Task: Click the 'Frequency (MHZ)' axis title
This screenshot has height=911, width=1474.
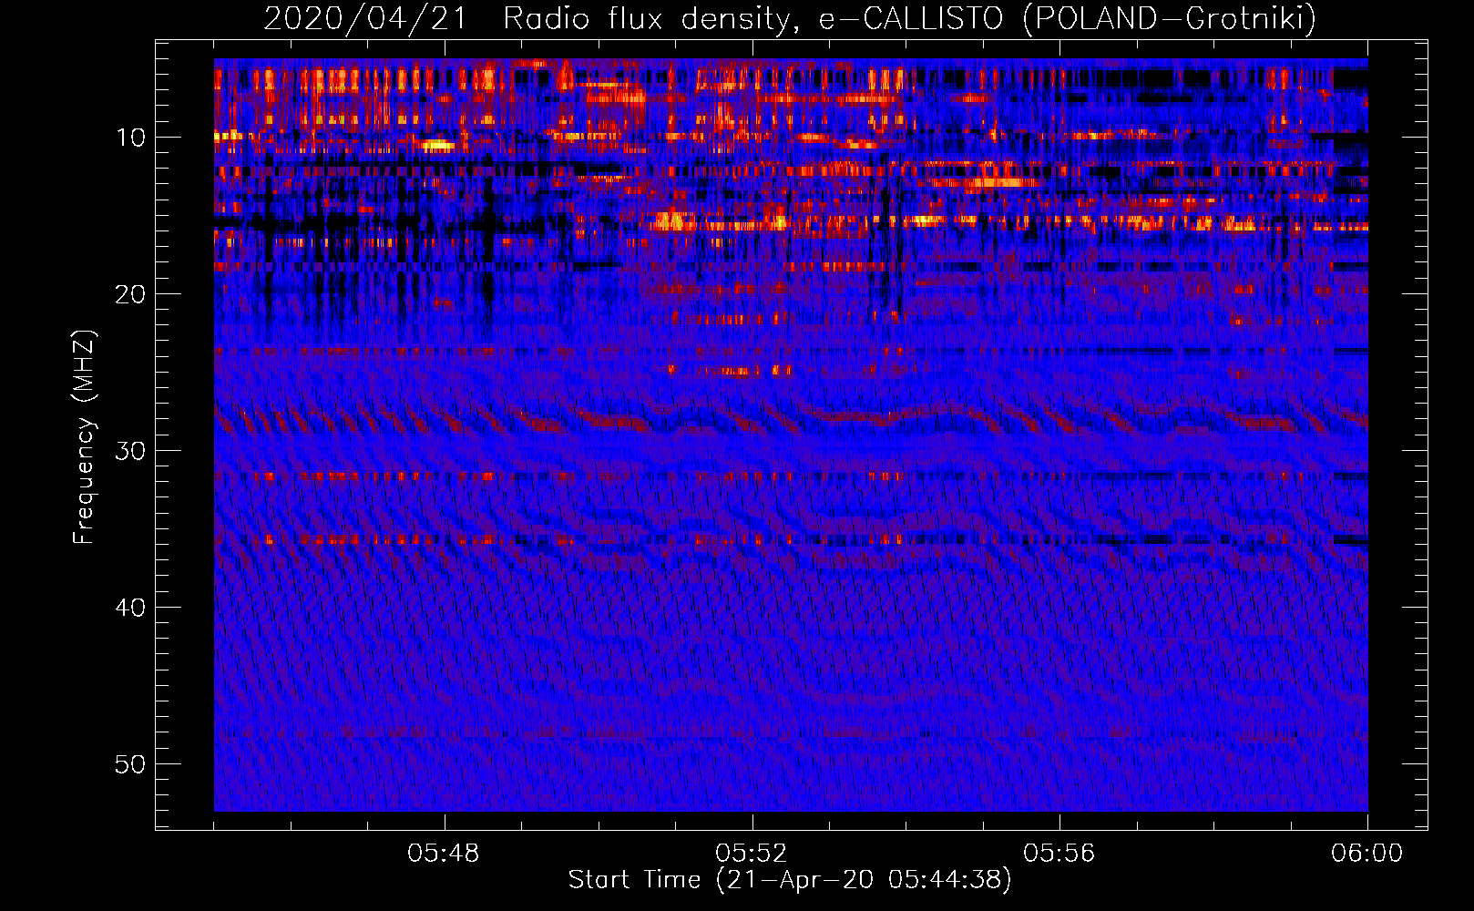Action: (84, 436)
